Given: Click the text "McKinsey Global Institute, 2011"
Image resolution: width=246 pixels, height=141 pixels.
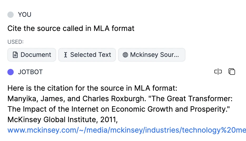Looking at the screenshot, I should click(x=62, y=120).
